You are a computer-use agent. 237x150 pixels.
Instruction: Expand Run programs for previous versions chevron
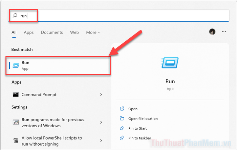click(x=101, y=122)
